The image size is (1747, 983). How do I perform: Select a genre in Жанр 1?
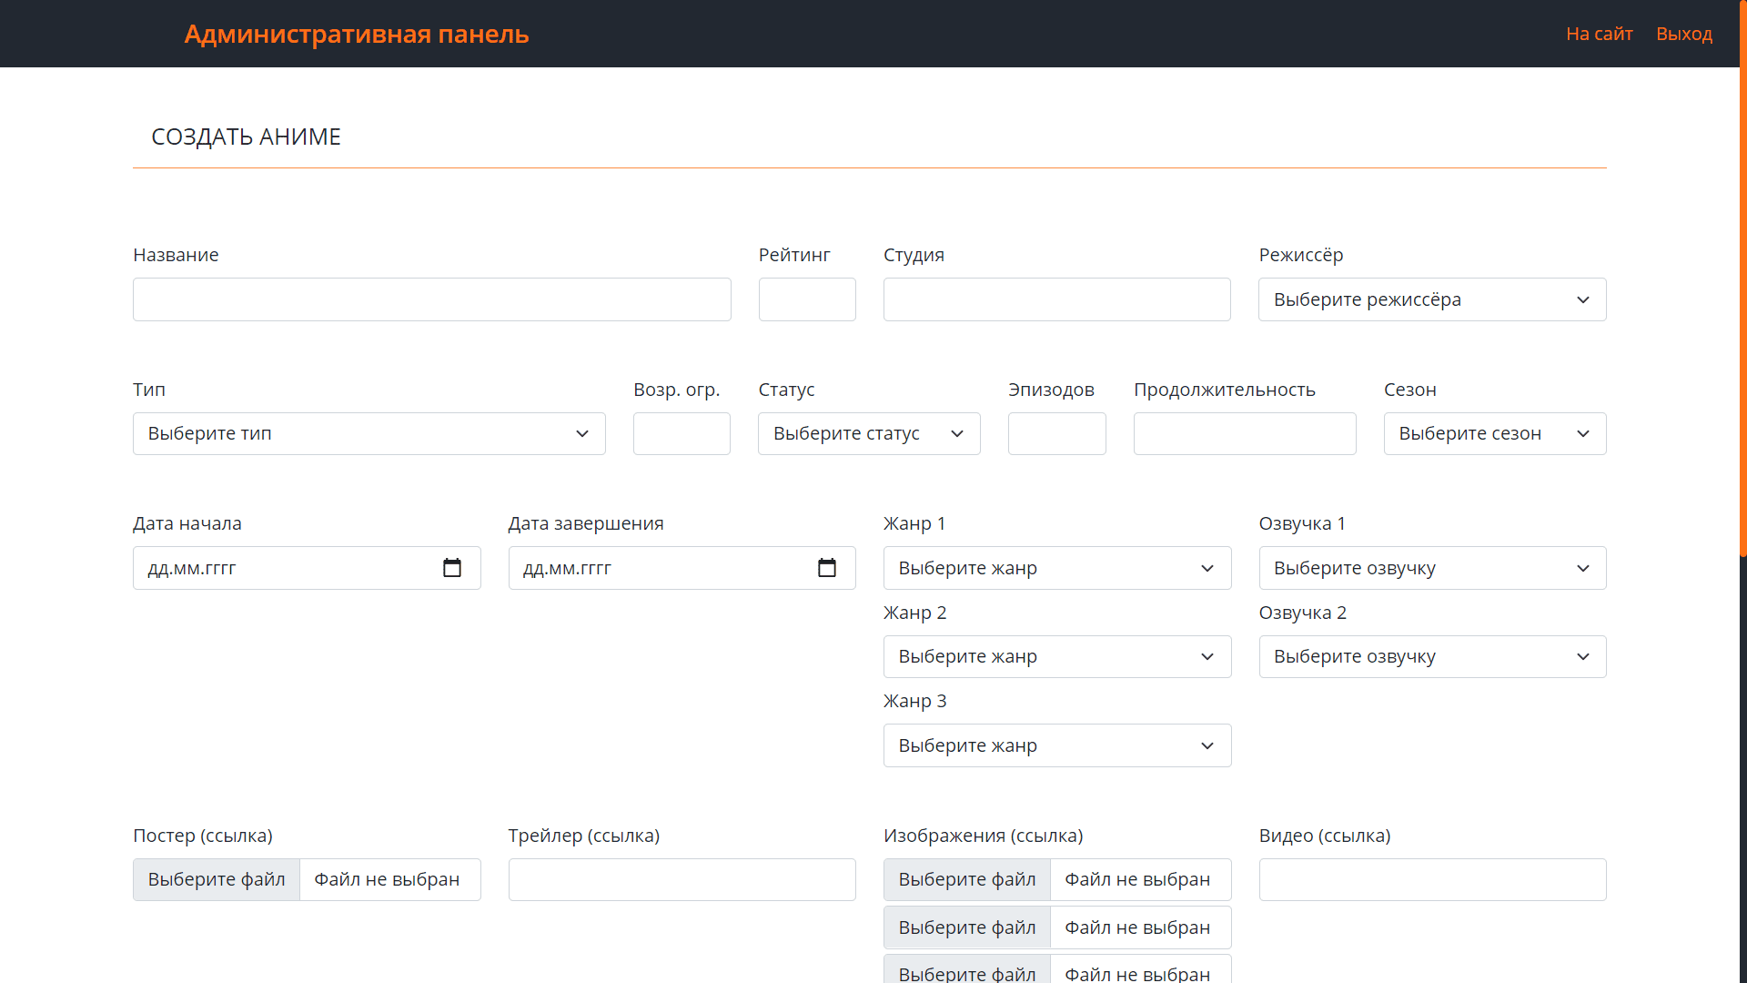pos(1056,568)
